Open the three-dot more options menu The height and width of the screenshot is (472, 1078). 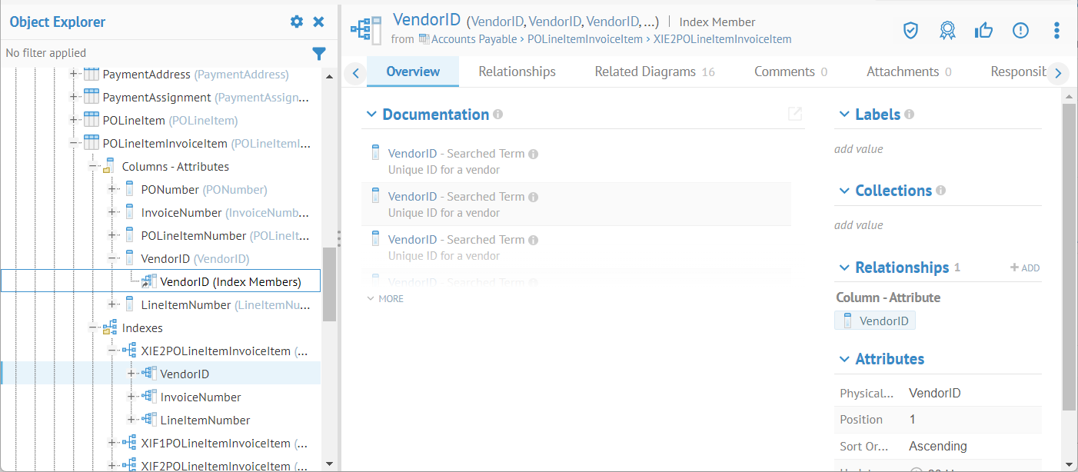click(1056, 31)
